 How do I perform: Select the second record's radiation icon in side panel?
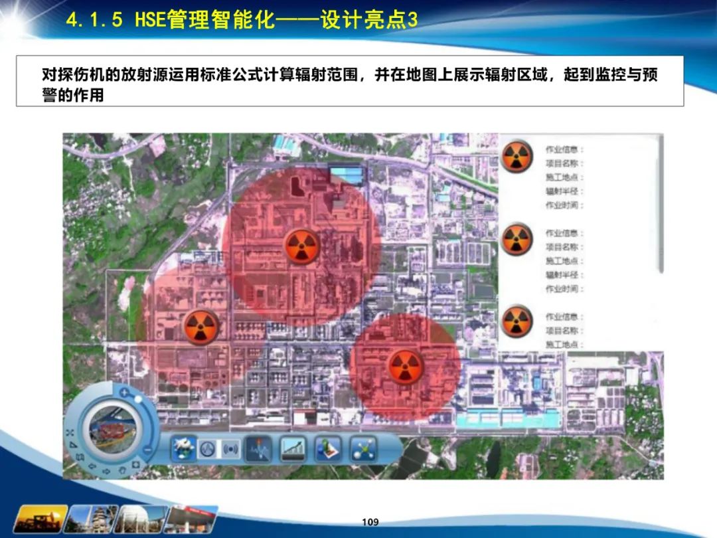click(x=517, y=239)
